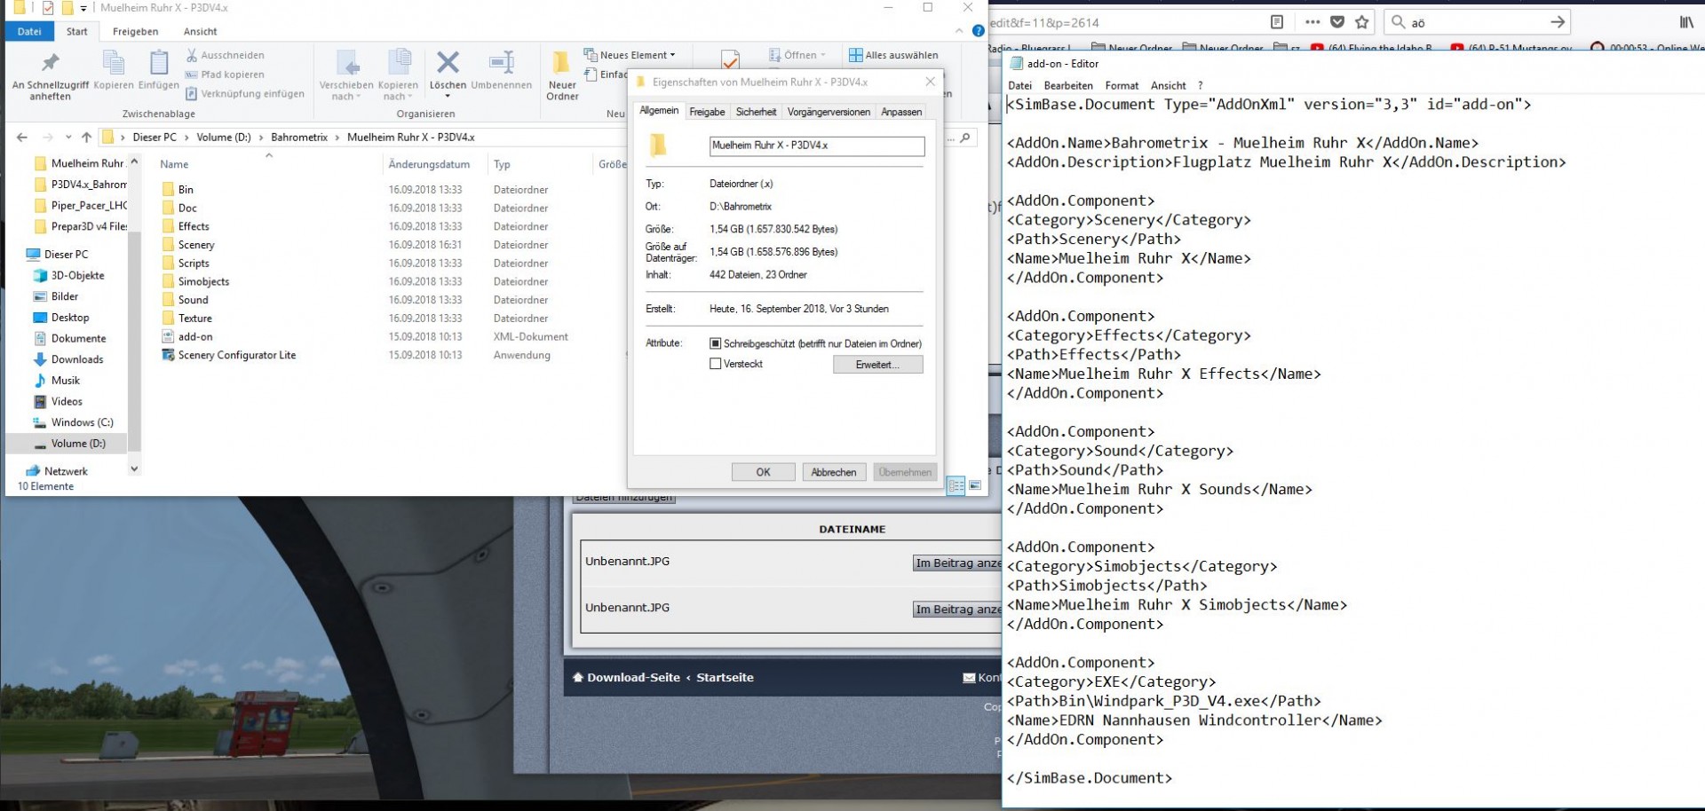Switch to details view icon in Explorer status bar

[956, 485]
